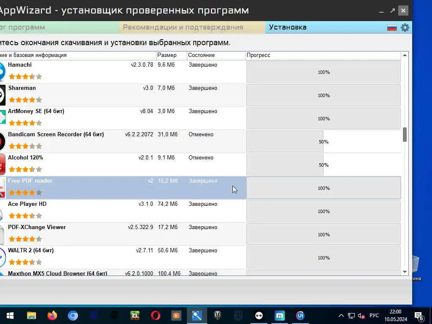Click the Ace Player HD star rating
Image resolution: width=432 pixels, height=324 pixels.
pyautogui.click(x=25, y=216)
